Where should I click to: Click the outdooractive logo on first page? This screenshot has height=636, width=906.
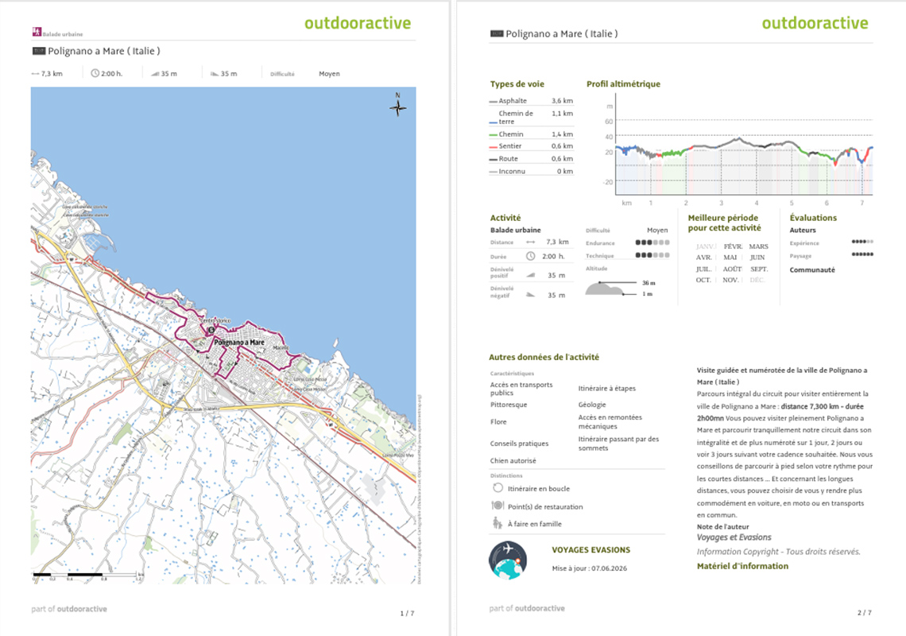pyautogui.click(x=358, y=23)
